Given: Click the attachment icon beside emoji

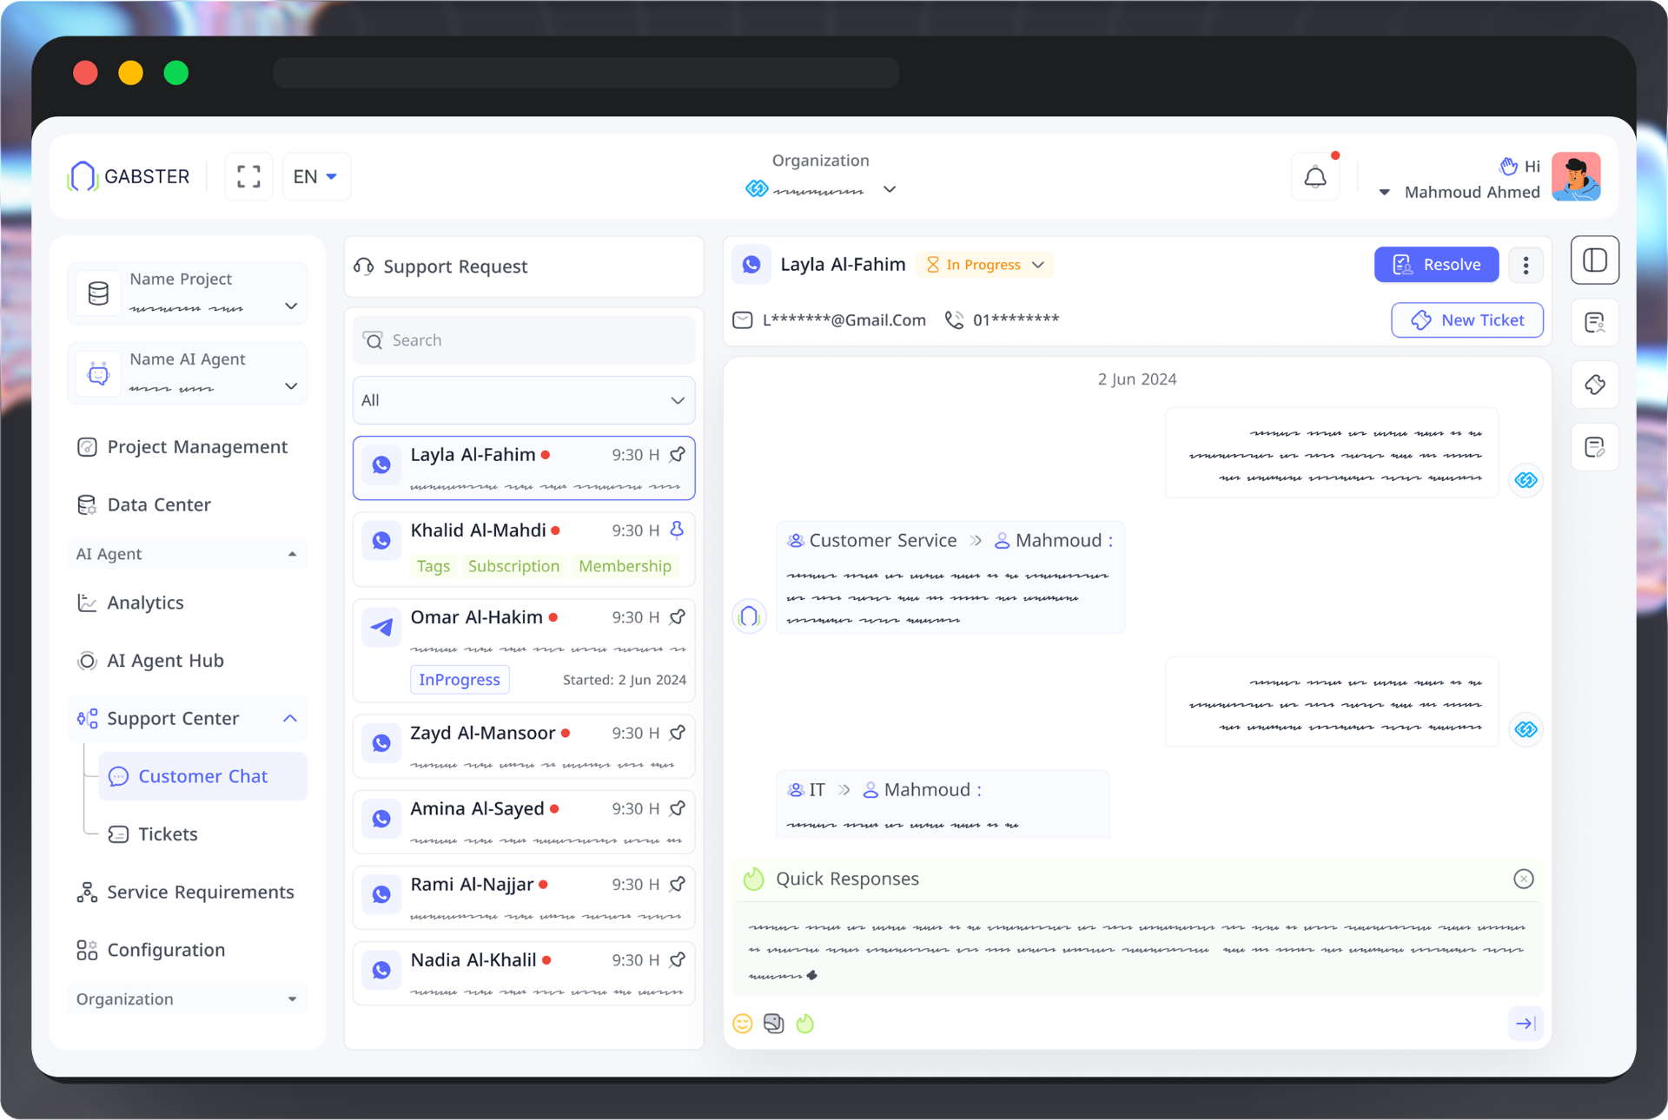Looking at the screenshot, I should tap(773, 1024).
